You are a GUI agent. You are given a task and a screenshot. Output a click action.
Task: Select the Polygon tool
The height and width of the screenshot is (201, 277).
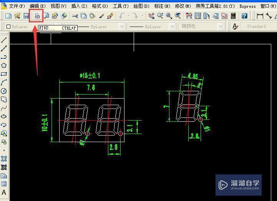4,65
